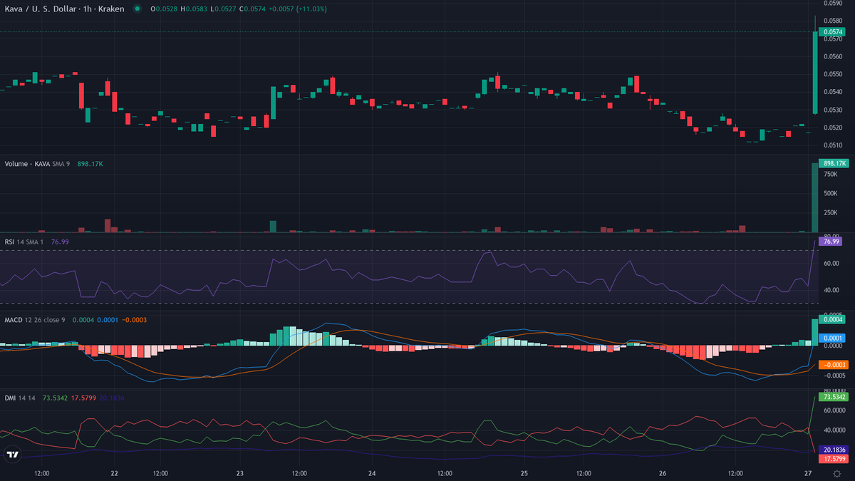Click the blue 0.0001 MACD axis tag

click(x=833, y=337)
